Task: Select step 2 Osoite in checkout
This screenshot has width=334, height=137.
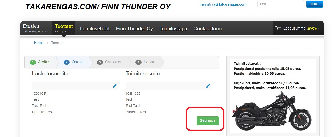Action: click(x=74, y=62)
